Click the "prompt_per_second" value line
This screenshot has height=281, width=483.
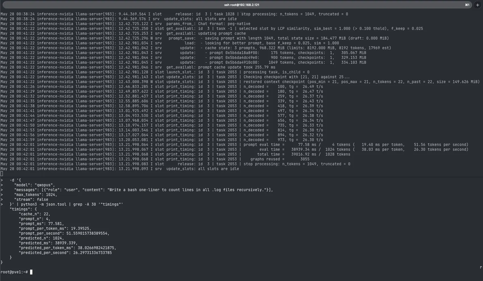coord(64,233)
